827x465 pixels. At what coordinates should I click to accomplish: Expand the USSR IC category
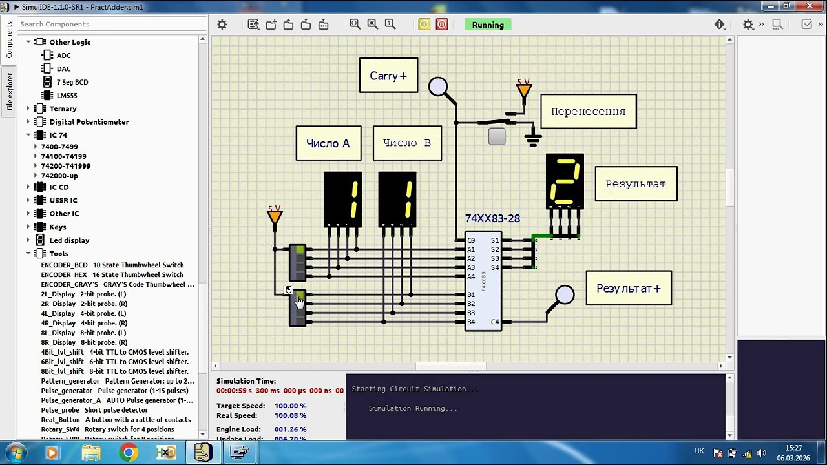[28, 200]
